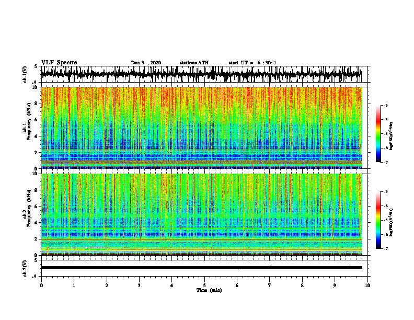Viewport: 414px width, 320px height.
Task: Click time axis tick label "0"
Action: point(41,285)
